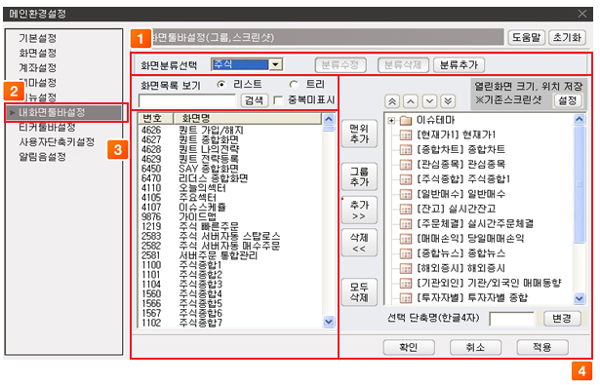
Task: Click the 그룹 추가 button
Action: [359, 176]
